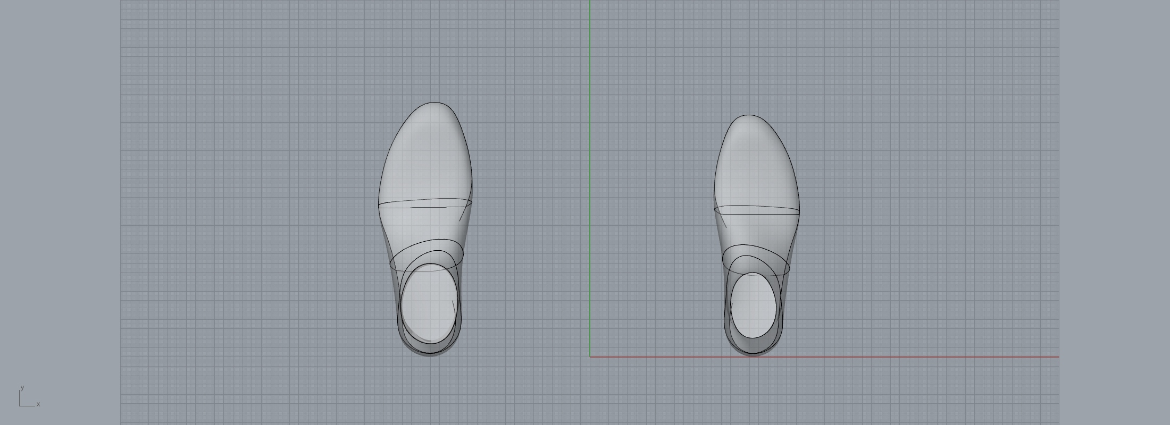Click the toe tip of the right shoe
This screenshot has height=425, width=1170.
(749, 115)
